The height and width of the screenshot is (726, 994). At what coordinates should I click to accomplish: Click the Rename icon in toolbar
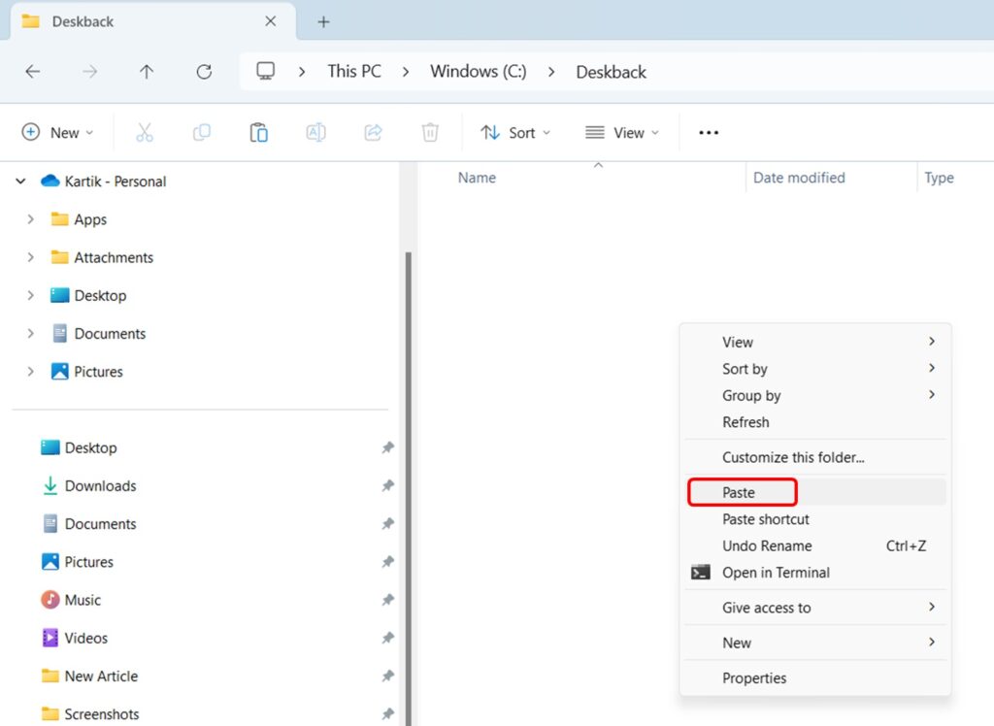(315, 133)
